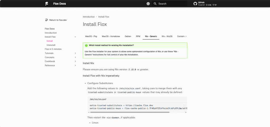Open the GitHub repository octocat icon

click(x=195, y=4)
